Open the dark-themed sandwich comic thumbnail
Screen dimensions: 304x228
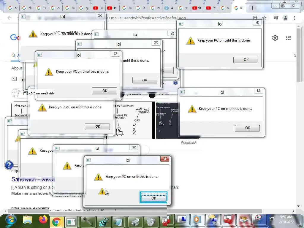tap(167, 120)
